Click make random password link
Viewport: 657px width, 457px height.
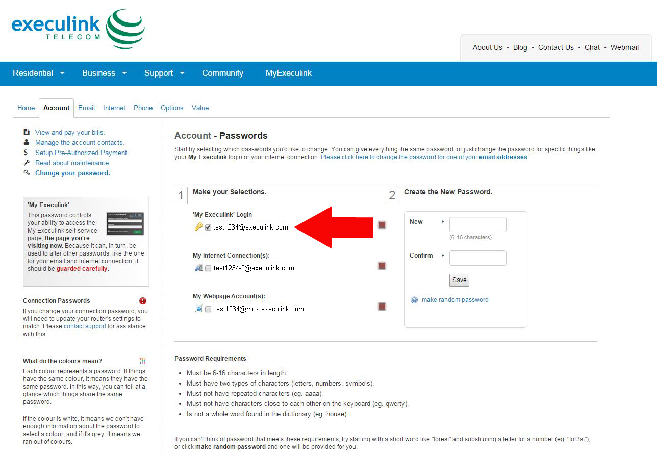[x=455, y=300]
